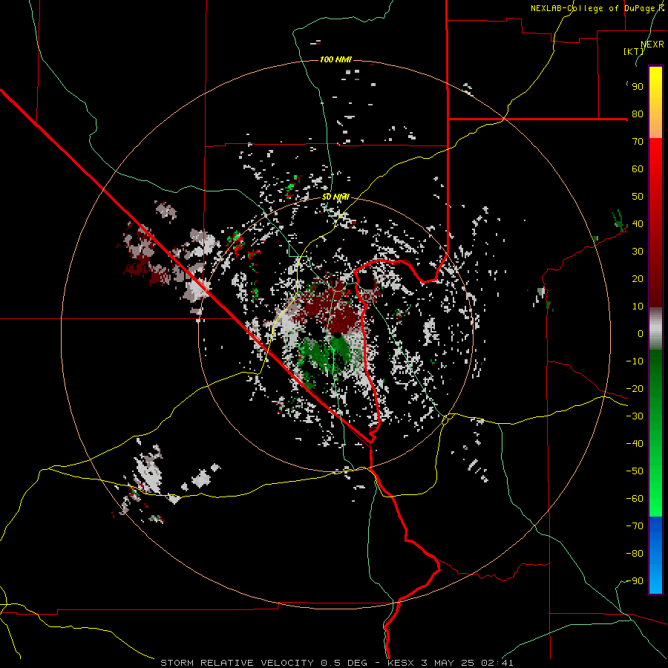Image resolution: width=668 pixels, height=668 pixels.
Task: Click the KESX radar site identifier
Action: click(x=401, y=663)
